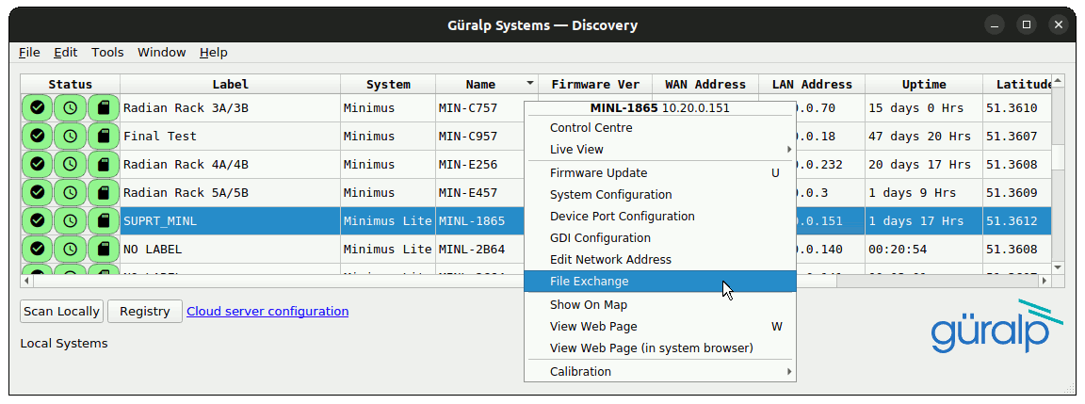Select the MIN-C757 name cell
Image resolution: width=1085 pixels, height=404 pixels.
pos(480,108)
